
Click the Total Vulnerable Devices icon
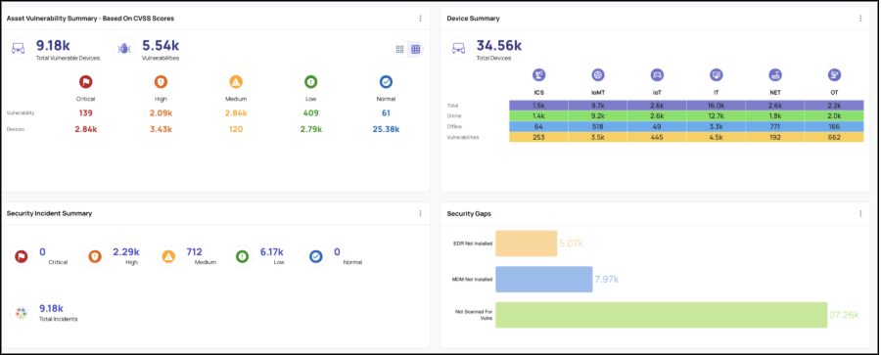pos(18,48)
